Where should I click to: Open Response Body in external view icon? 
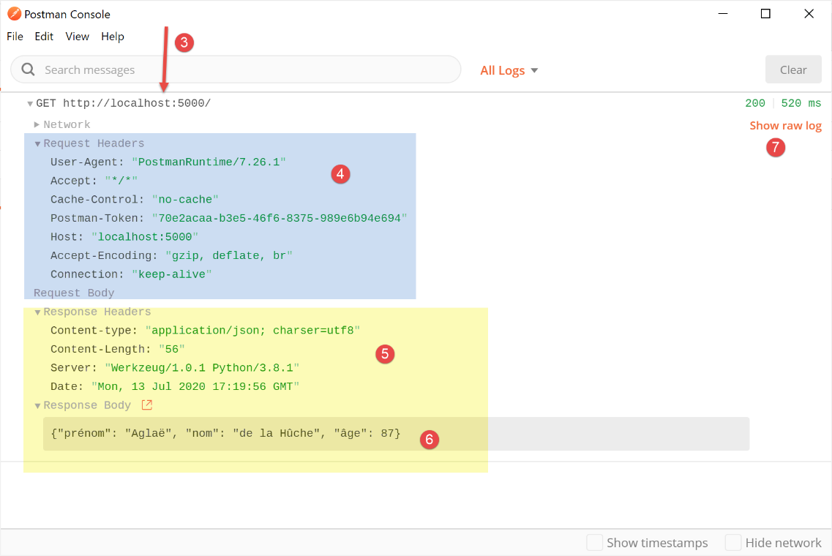147,405
